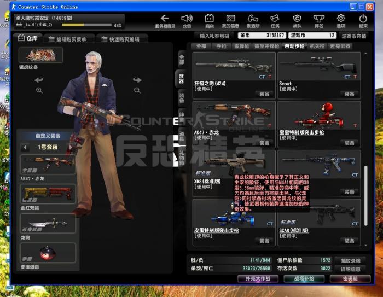Click 胜/负 record 1141/944
This screenshot has width=383, height=297.
coord(260,260)
